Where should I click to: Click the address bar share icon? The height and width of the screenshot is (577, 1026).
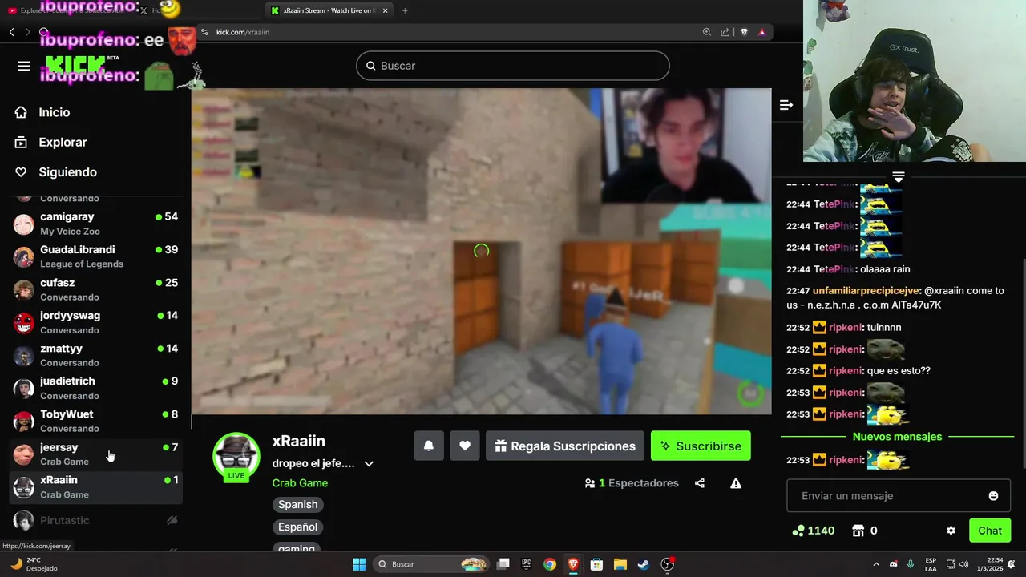[x=725, y=32]
